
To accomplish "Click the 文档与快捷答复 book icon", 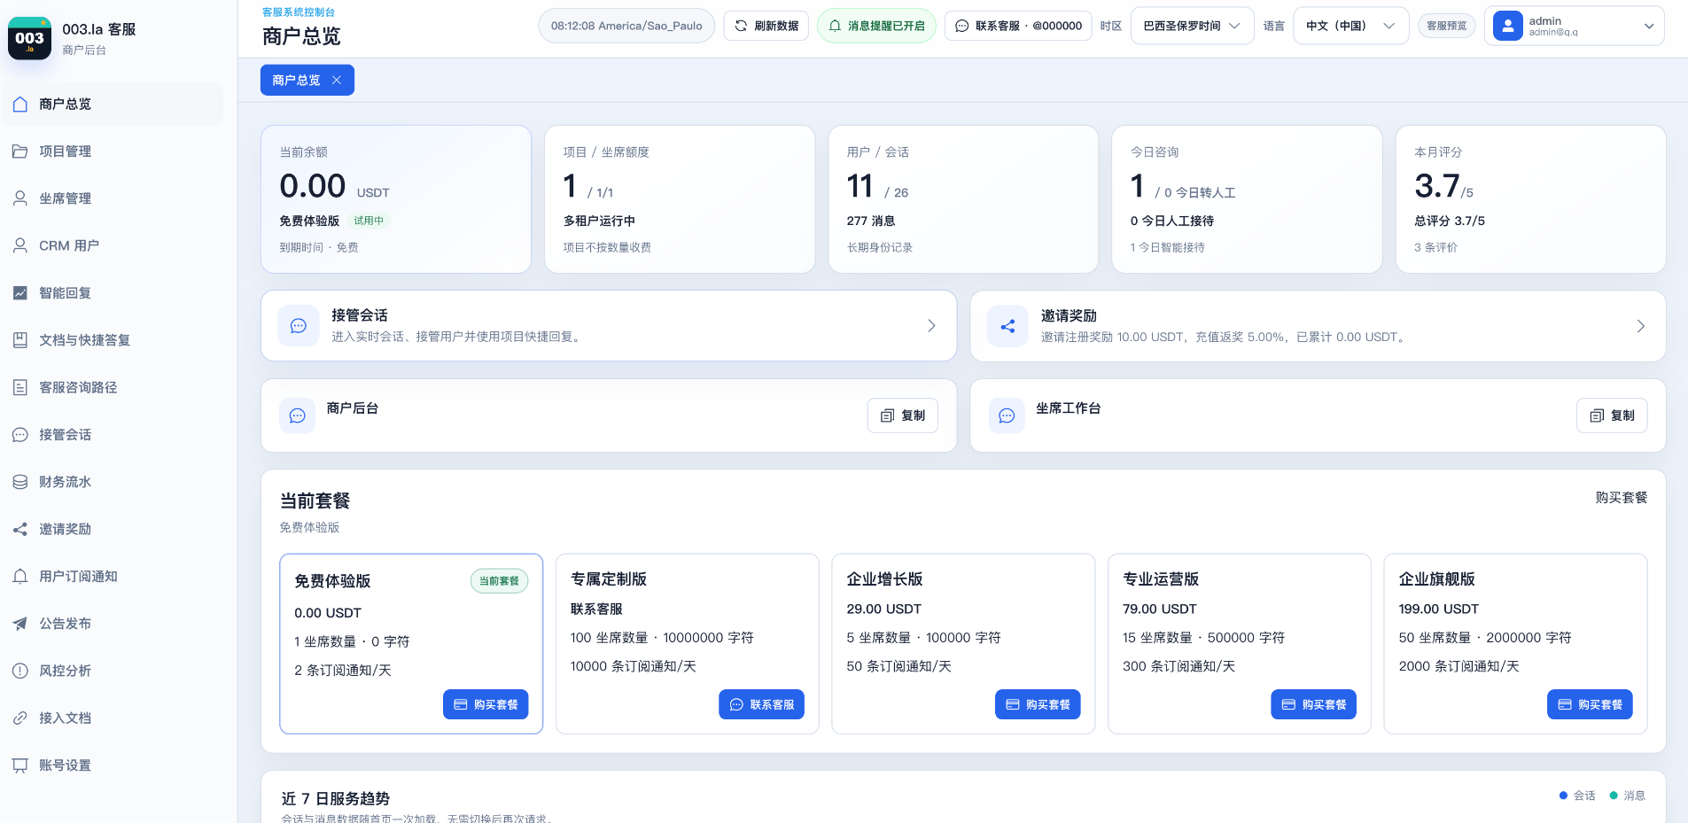I will click(x=20, y=340).
